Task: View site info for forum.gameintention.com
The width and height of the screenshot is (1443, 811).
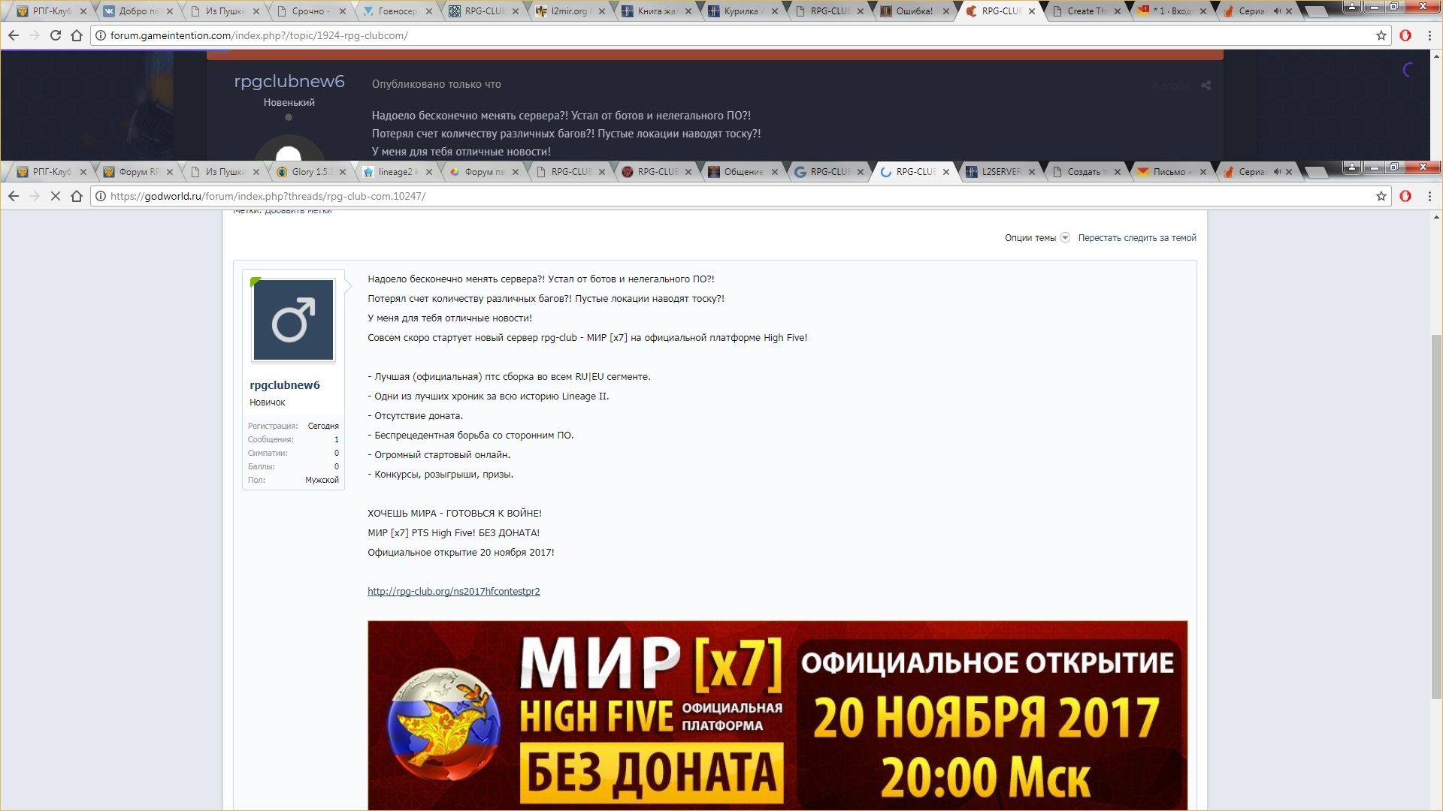Action: point(101,35)
